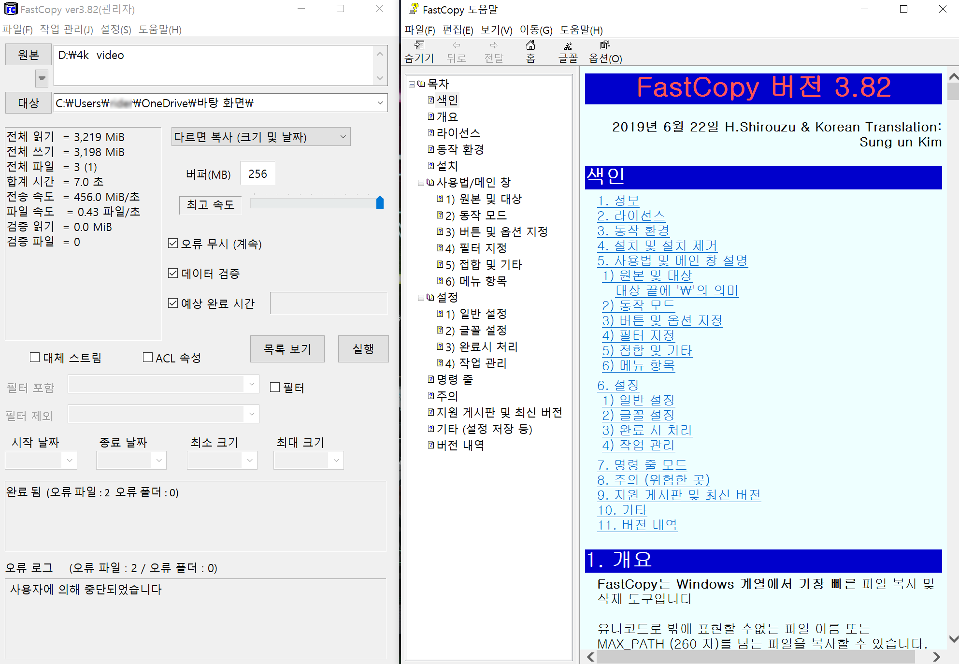The image size is (959, 664).
Task: Click the FastCopy help window title icon
Action: pos(414,9)
